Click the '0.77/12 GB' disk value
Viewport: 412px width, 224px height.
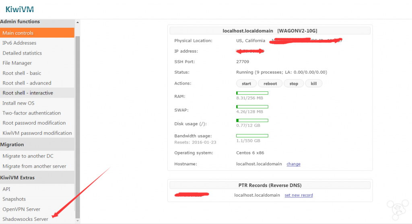click(x=248, y=125)
